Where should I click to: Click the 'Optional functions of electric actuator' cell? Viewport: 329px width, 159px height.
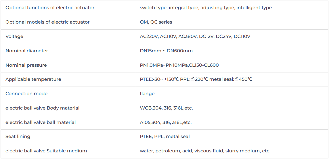pyautogui.click(x=68, y=8)
